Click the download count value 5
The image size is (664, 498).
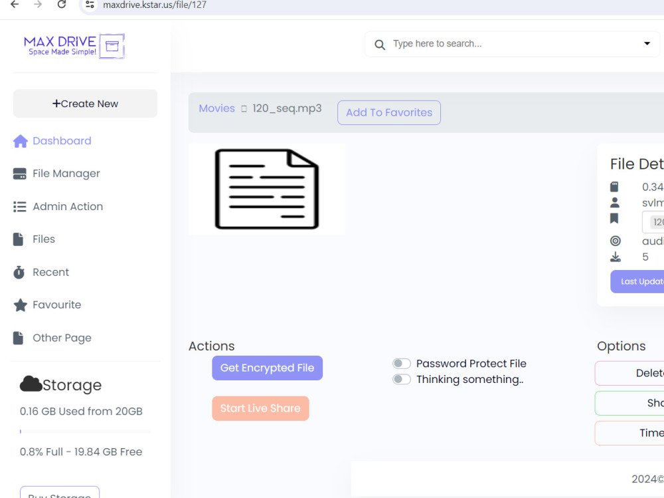tap(645, 257)
